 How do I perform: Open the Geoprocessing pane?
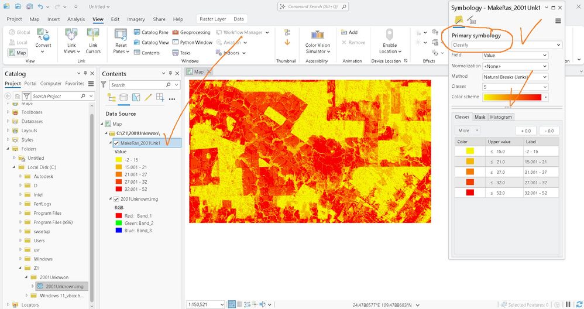191,32
